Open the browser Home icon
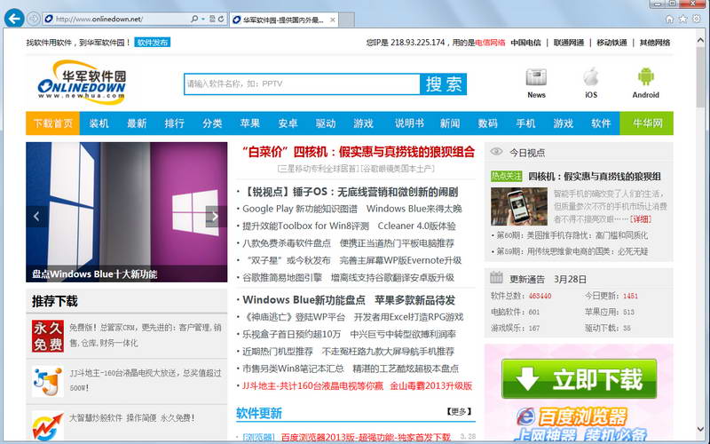The height and width of the screenshot is (444, 710). pos(670,19)
